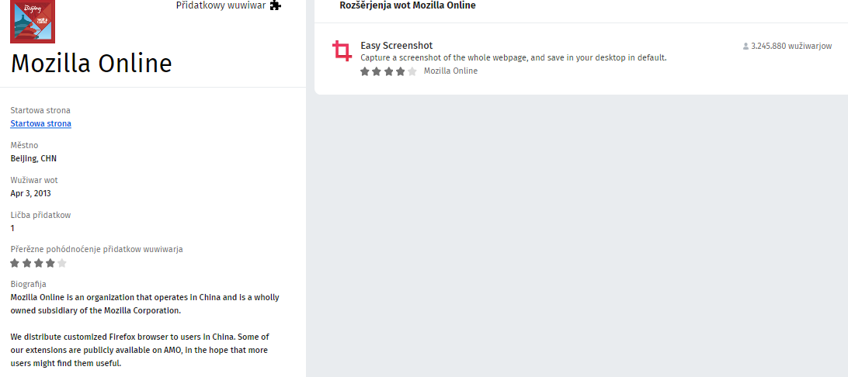Click the Mozilla Online author name under Easy Screenshot
The height and width of the screenshot is (377, 848).
450,71
